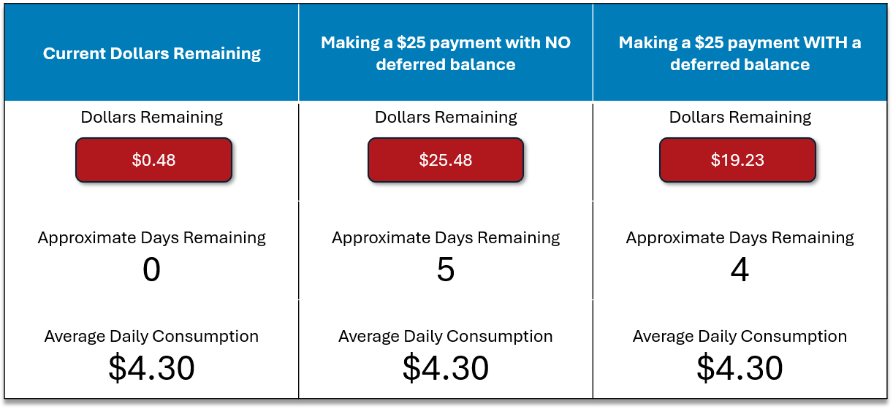Viewport: 893px width, 409px height.
Task: Click Average Daily Consumption label in last column
Action: (740, 337)
